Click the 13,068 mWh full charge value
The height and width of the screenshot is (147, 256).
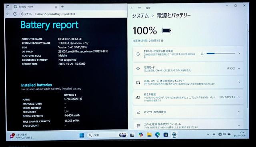(x=72, y=121)
